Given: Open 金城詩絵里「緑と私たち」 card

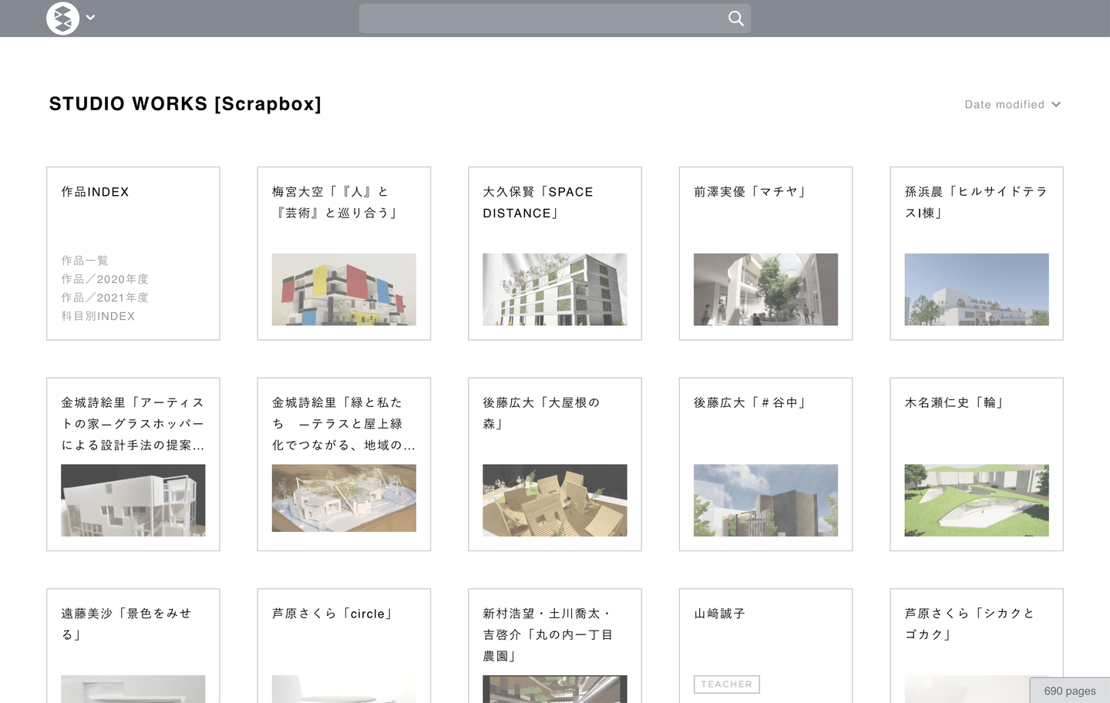Looking at the screenshot, I should pos(344,465).
